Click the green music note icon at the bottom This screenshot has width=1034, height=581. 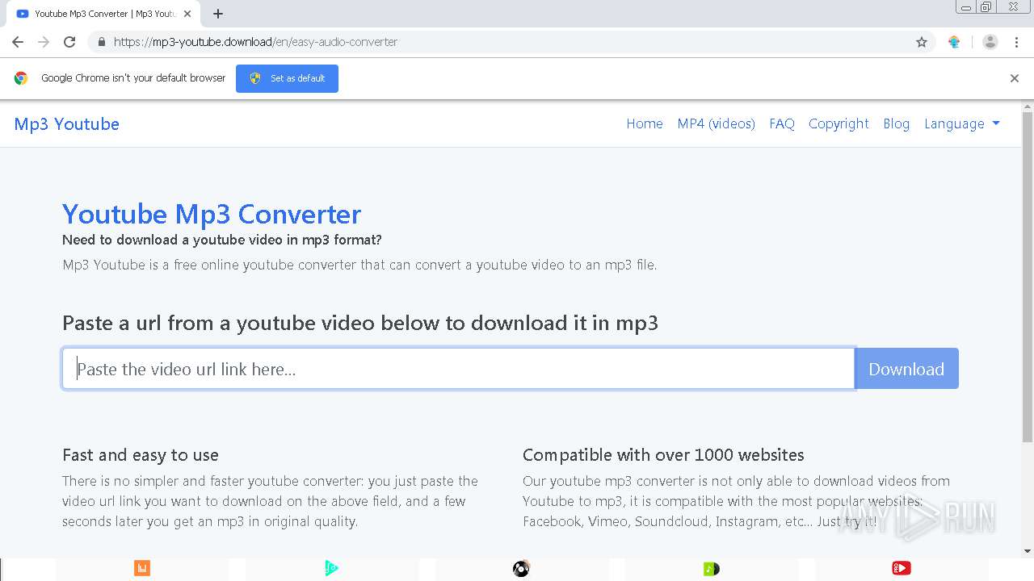[x=711, y=569]
